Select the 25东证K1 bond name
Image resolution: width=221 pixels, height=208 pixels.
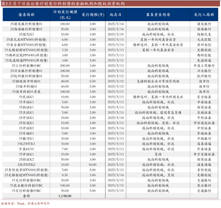point(26,97)
